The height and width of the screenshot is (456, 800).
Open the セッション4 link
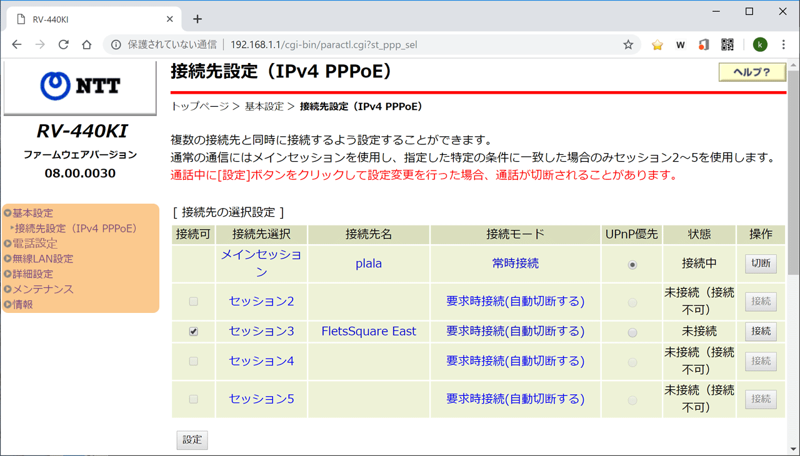261,361
